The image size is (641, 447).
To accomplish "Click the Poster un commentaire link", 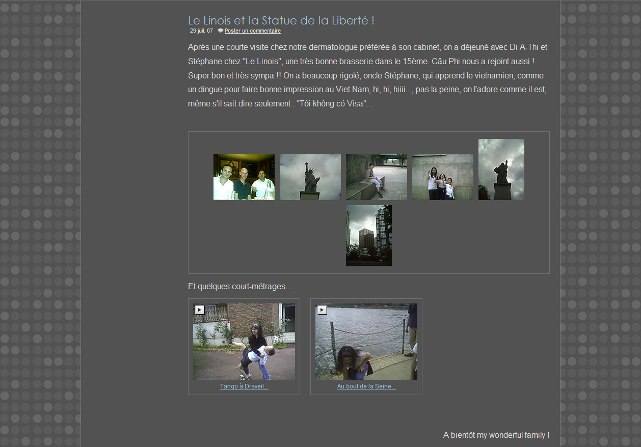I will pyautogui.click(x=253, y=31).
